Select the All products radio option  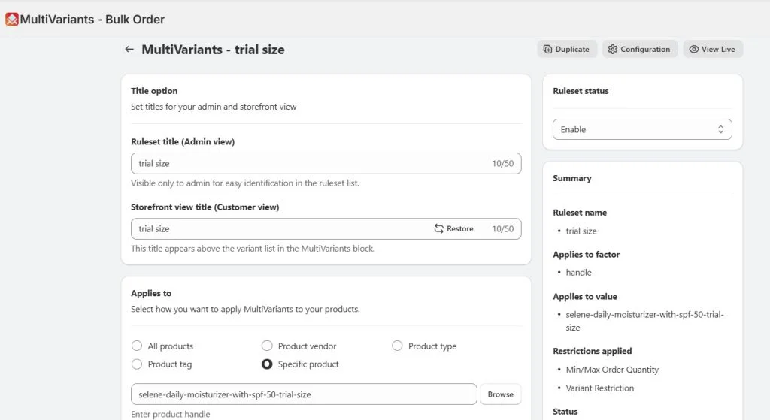137,346
